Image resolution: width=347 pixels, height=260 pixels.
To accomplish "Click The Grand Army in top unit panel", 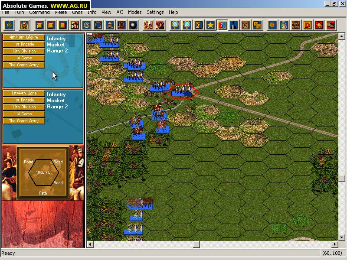I will [24, 65].
